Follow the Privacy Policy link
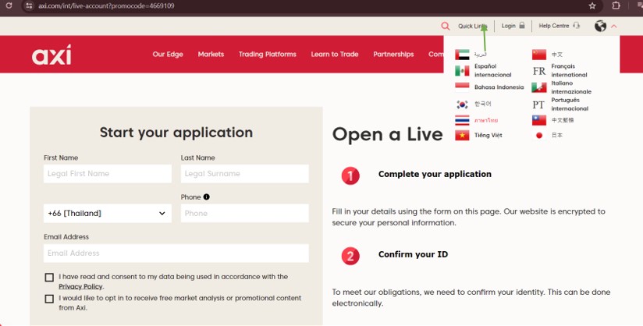 pos(80,287)
